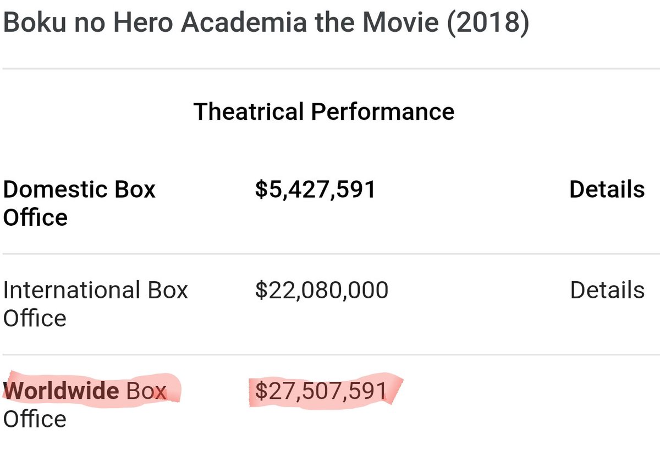Screen dimensions: 660x451
Task: Click the bold Worldwide word
Action: (x=61, y=391)
